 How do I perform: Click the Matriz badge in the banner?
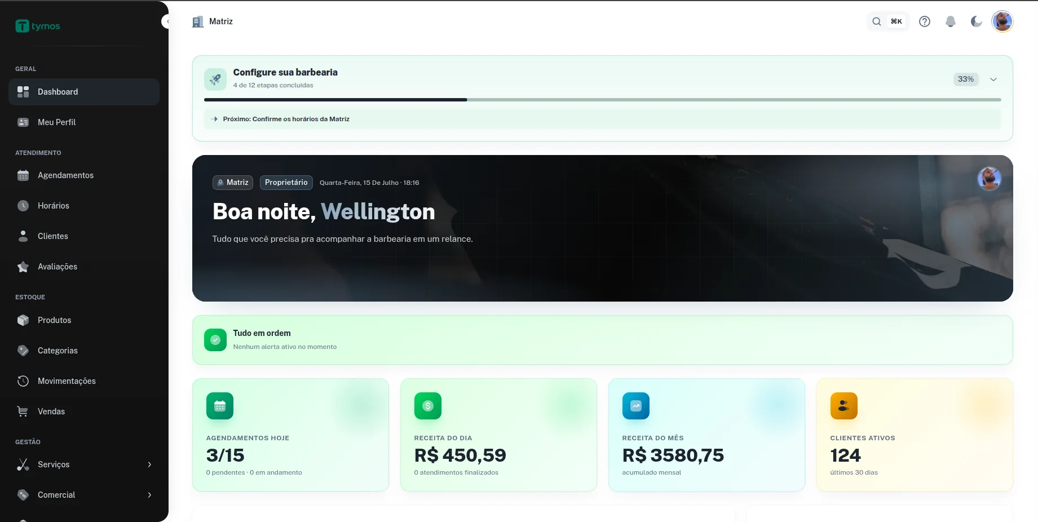click(233, 183)
